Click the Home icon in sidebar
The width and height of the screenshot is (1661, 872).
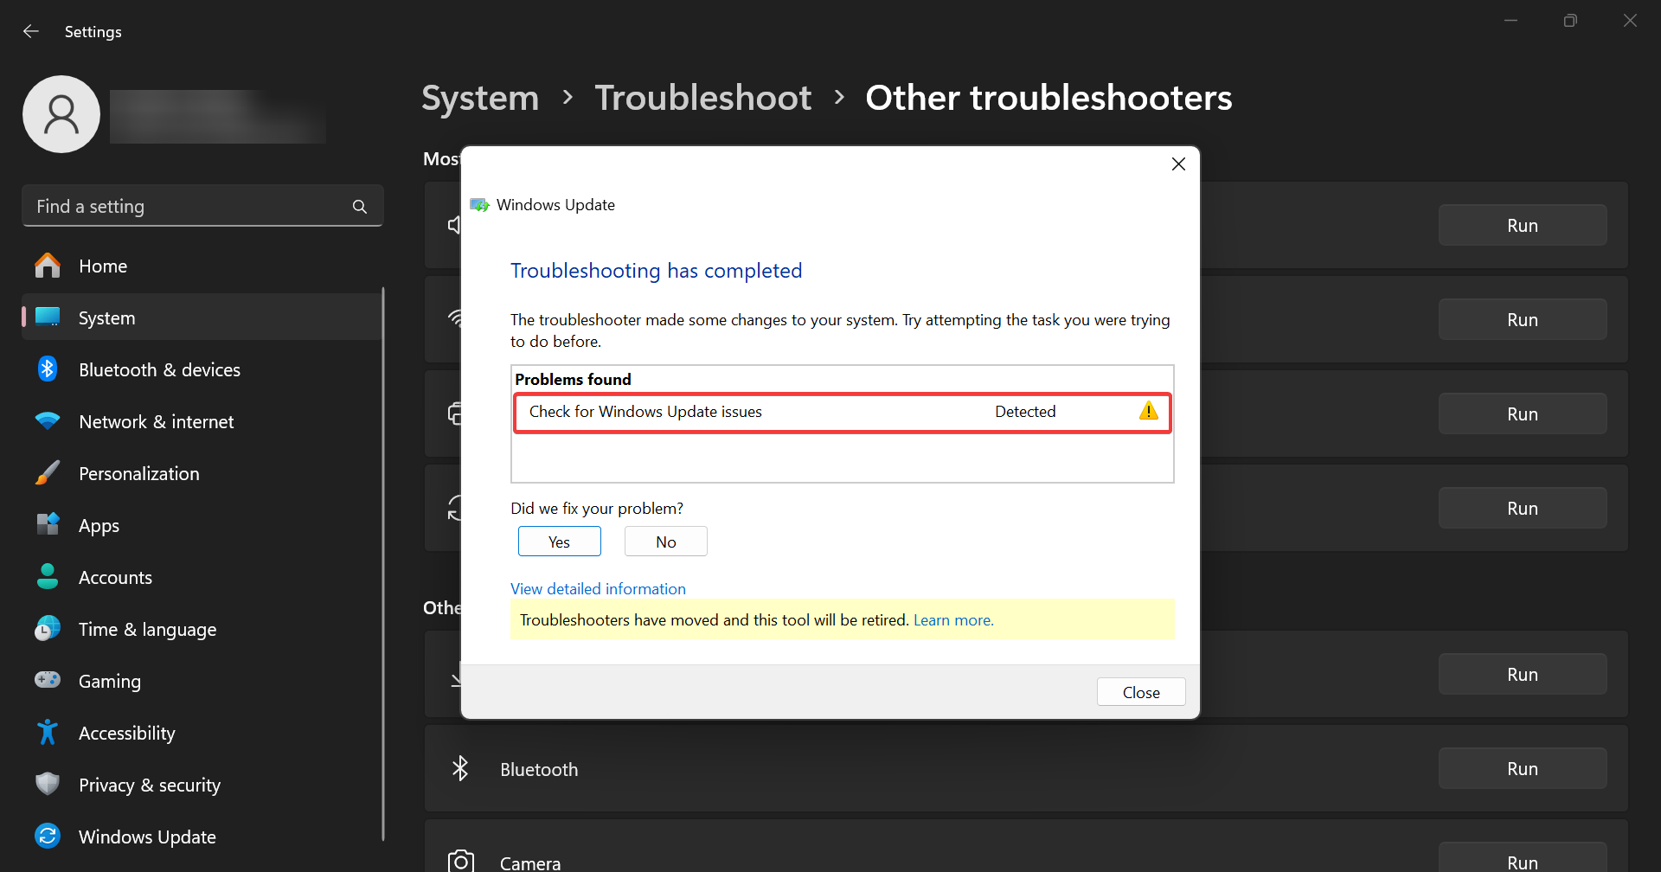tap(48, 266)
